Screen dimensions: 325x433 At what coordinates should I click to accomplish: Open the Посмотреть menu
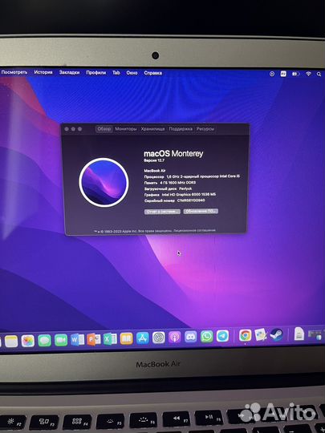pos(14,72)
